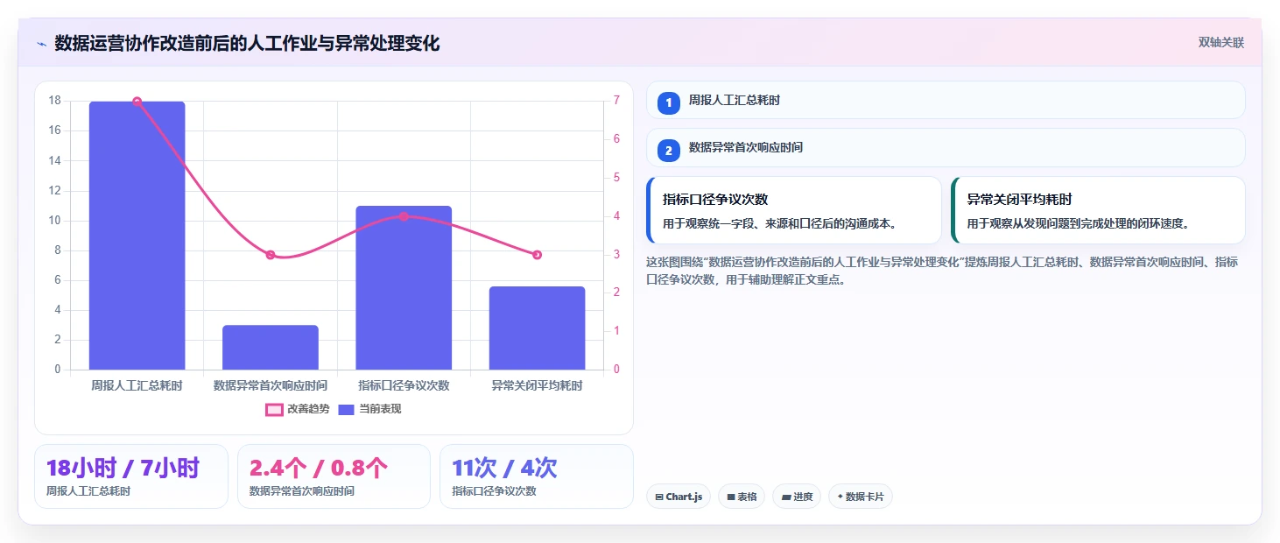Click the 双轴关联 badge
Image resolution: width=1280 pixels, height=543 pixels.
(1221, 43)
